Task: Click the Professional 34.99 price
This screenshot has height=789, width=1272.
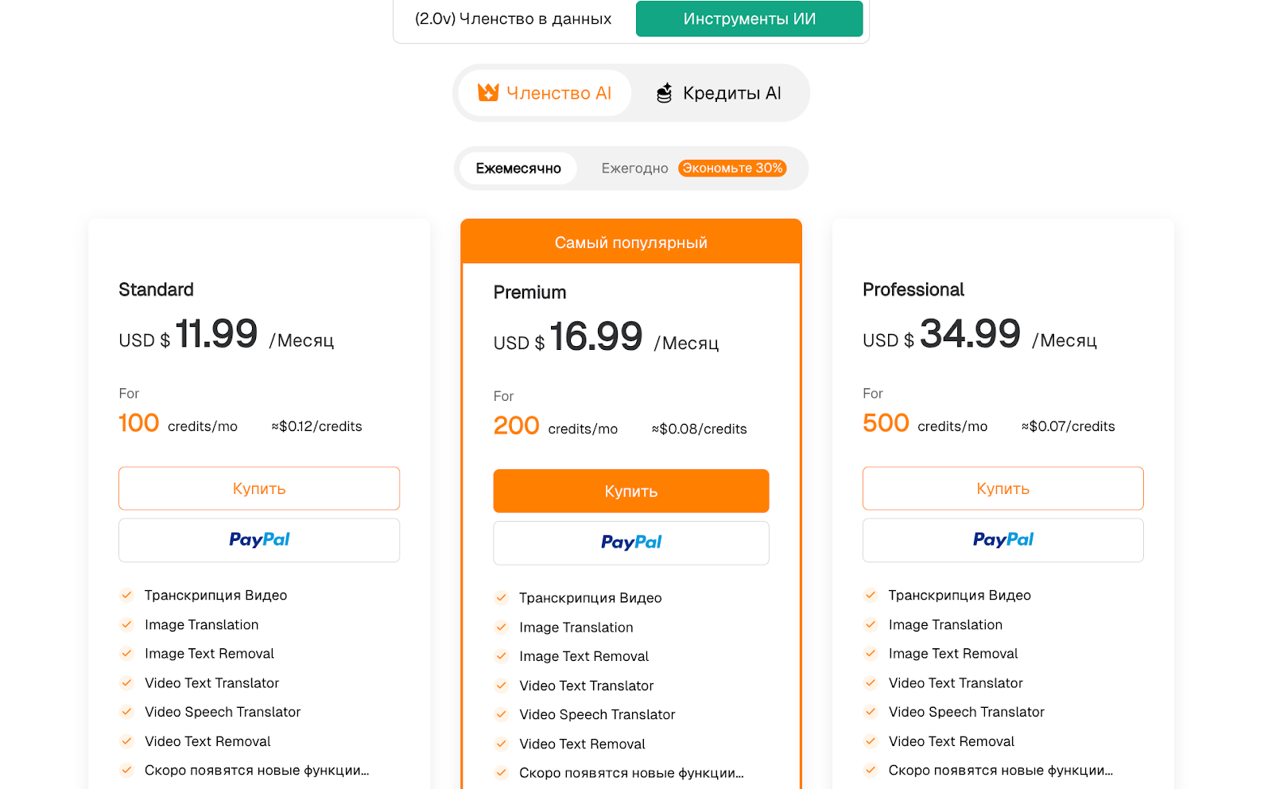Action: click(x=970, y=334)
